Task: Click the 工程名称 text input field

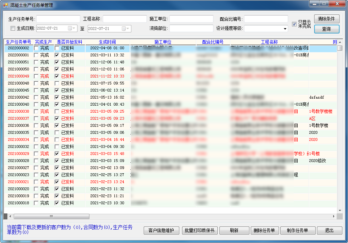Action: 125,19
